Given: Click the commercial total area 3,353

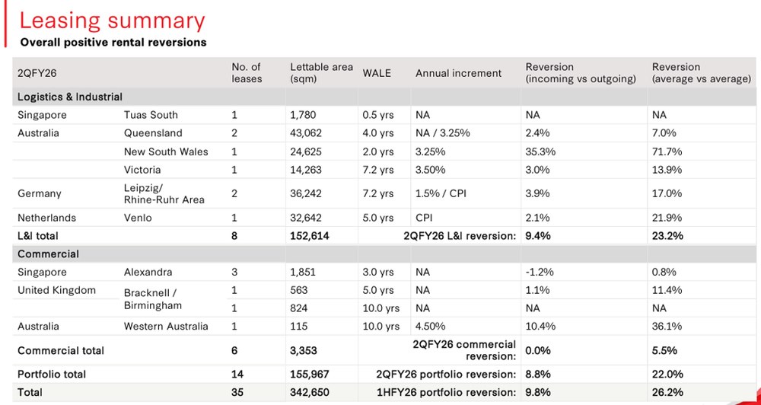Looking at the screenshot, I should tap(304, 351).
